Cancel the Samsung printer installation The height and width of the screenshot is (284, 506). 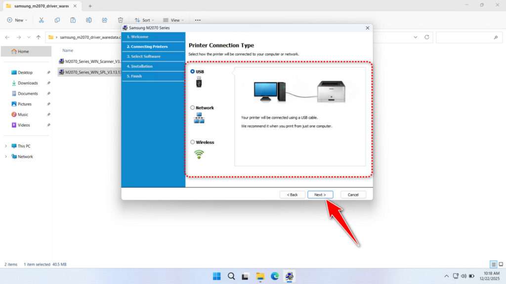pyautogui.click(x=353, y=194)
